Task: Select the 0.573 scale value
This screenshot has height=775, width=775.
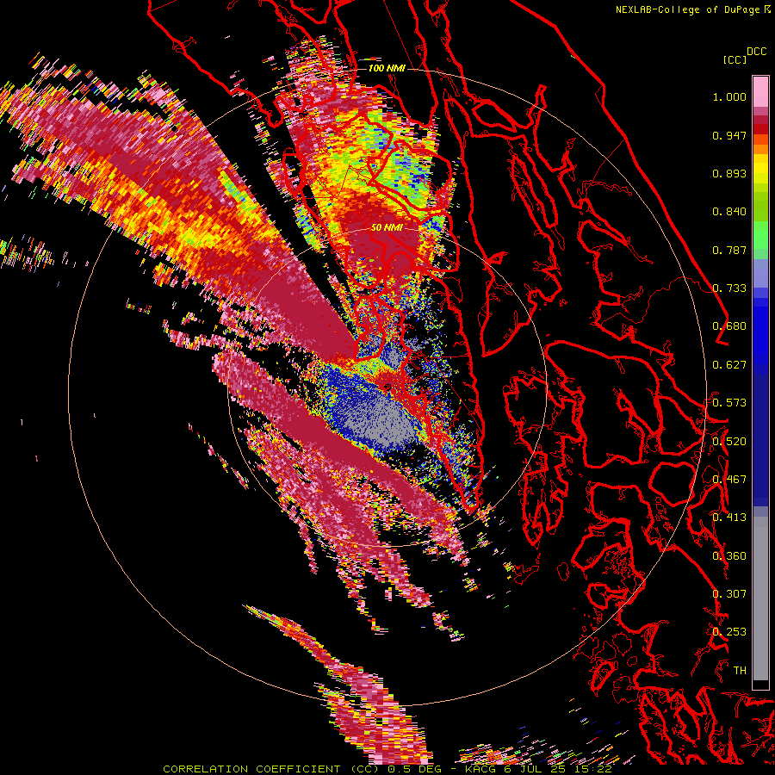Action: 729,403
